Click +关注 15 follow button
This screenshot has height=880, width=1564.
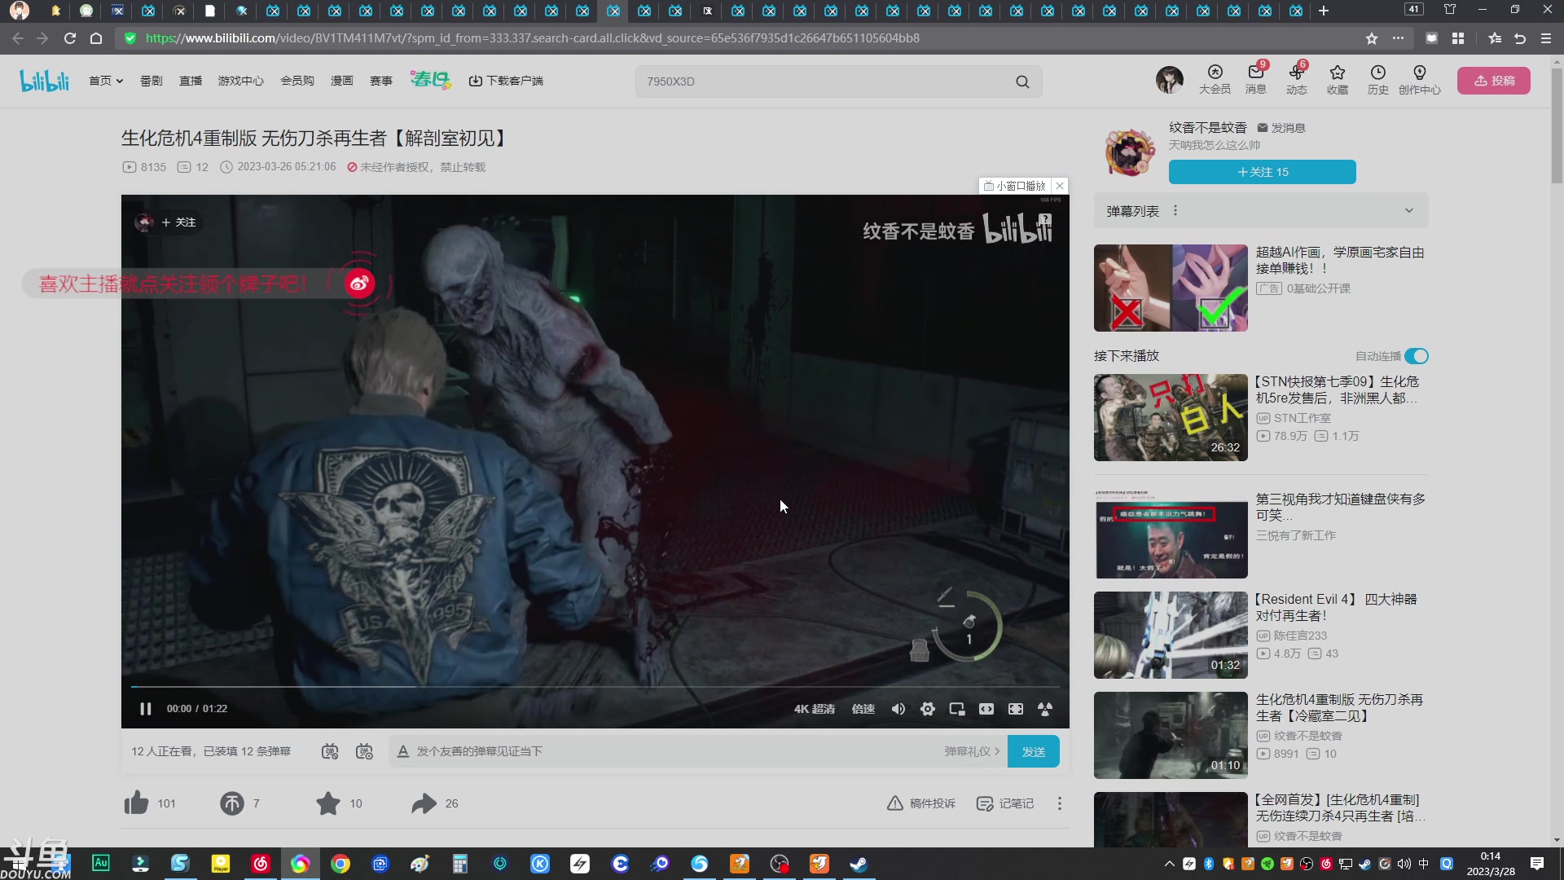click(x=1262, y=172)
